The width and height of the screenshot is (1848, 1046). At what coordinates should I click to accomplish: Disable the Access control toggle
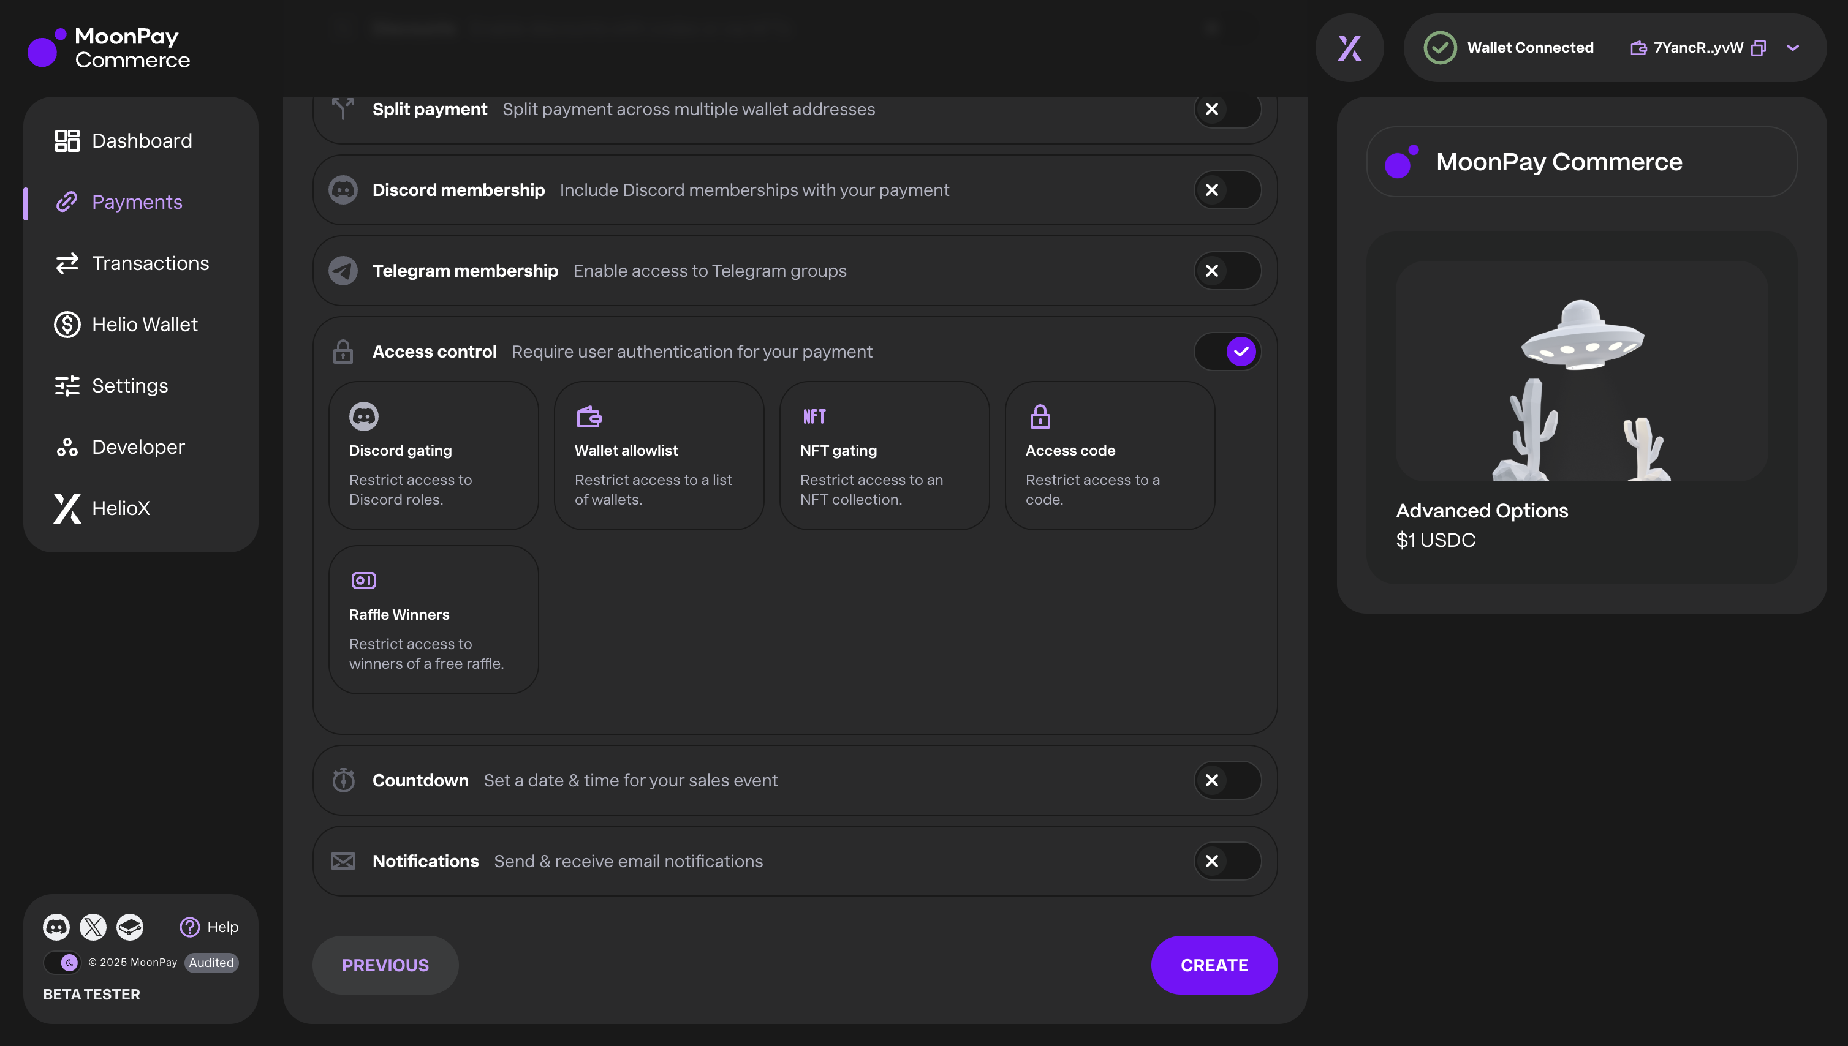coord(1227,352)
